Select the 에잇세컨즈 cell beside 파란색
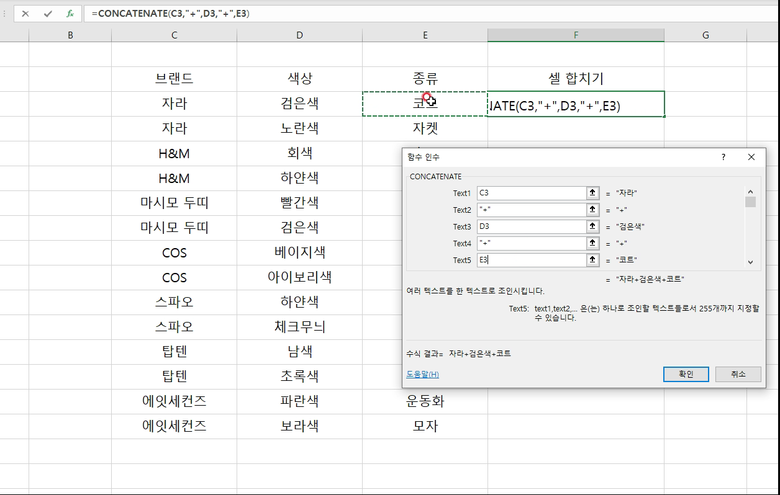 pos(174,401)
